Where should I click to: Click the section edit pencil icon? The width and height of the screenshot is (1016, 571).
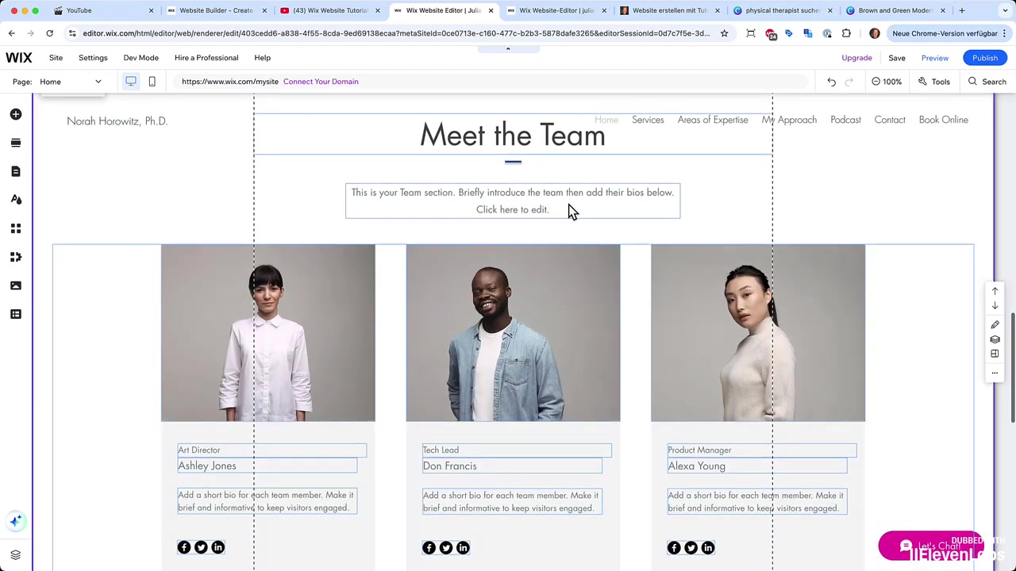click(x=995, y=324)
